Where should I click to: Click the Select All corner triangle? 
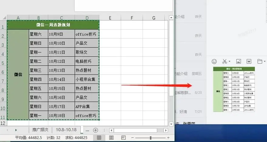click(x=4, y=17)
